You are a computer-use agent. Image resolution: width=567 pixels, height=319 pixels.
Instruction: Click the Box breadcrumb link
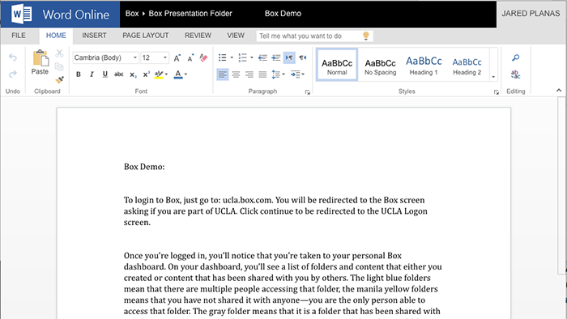tap(132, 14)
